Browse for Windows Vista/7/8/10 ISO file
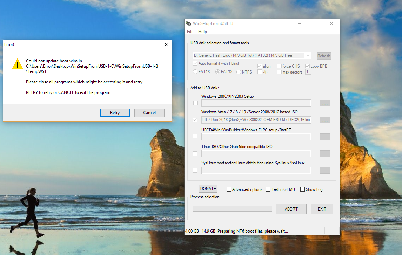 coord(325,120)
